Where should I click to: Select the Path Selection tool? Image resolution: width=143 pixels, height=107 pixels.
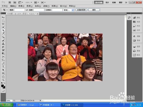pyautogui.click(x=3, y=70)
